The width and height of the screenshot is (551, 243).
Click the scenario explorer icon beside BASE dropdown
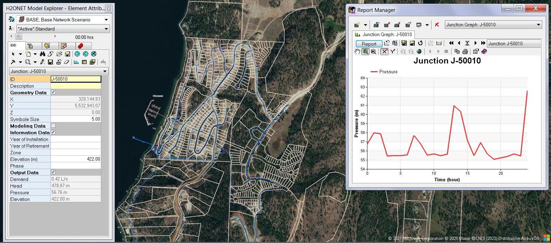(x=12, y=19)
